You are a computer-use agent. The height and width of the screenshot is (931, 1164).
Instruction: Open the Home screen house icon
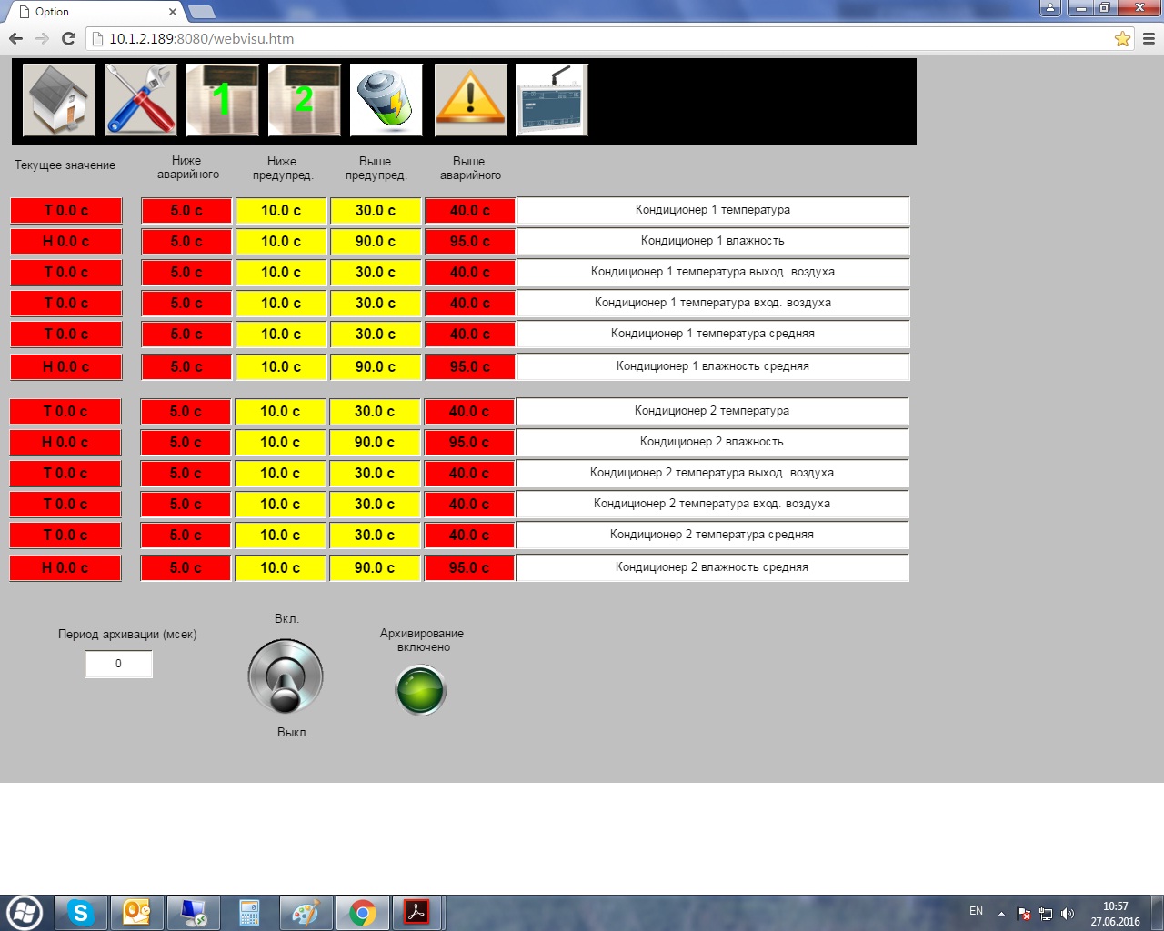pyautogui.click(x=59, y=100)
